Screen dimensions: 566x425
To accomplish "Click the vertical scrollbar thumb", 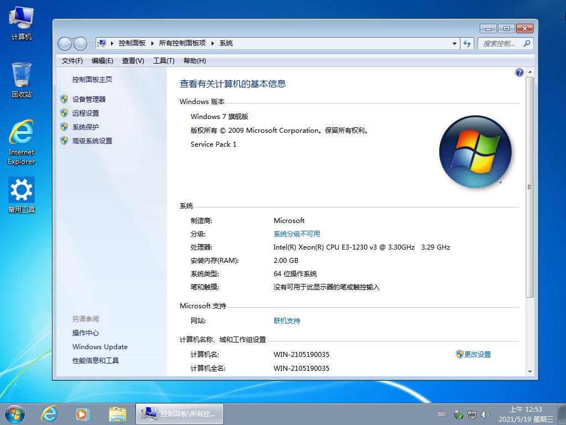I will point(530,187).
